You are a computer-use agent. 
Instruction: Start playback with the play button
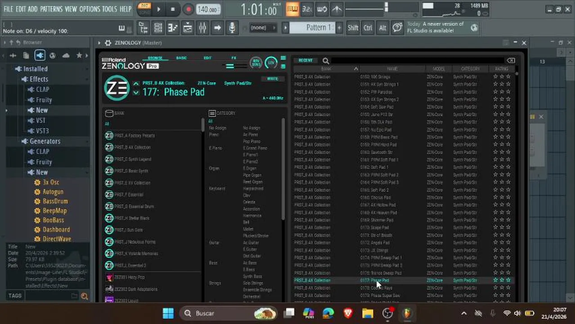click(x=158, y=9)
